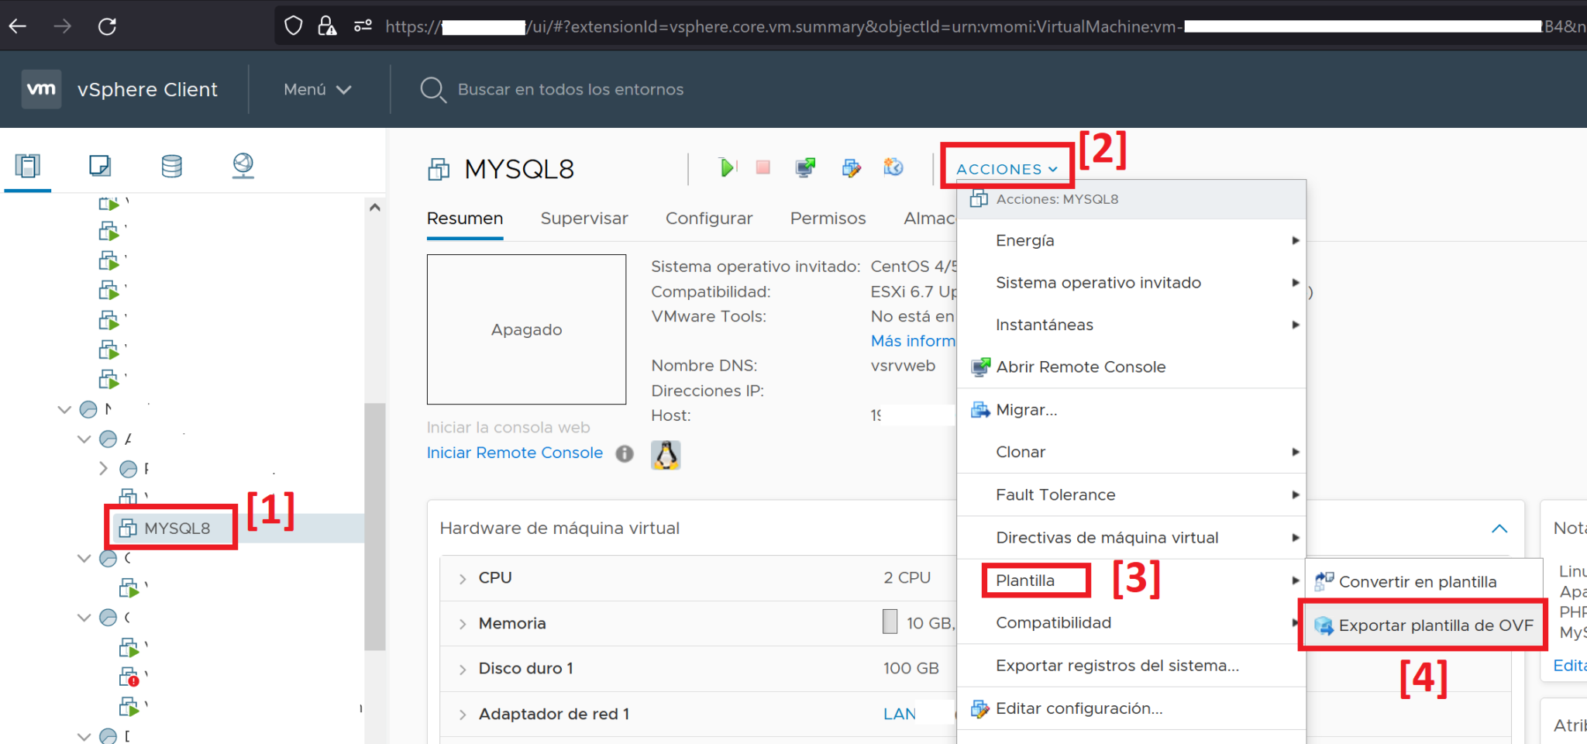The height and width of the screenshot is (744, 1587).
Task: Stop the VM using the red square icon
Action: click(763, 167)
